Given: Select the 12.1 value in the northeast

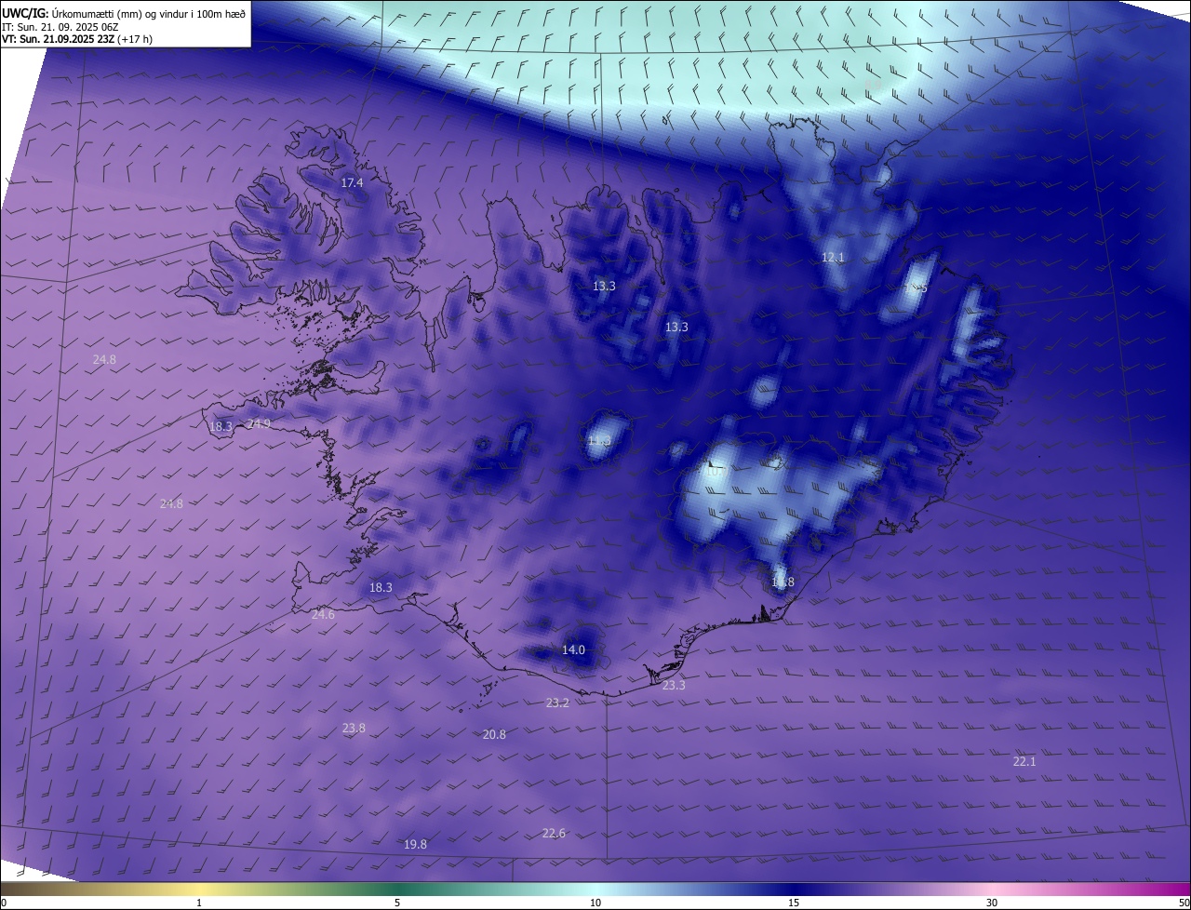Looking at the screenshot, I should [x=832, y=257].
